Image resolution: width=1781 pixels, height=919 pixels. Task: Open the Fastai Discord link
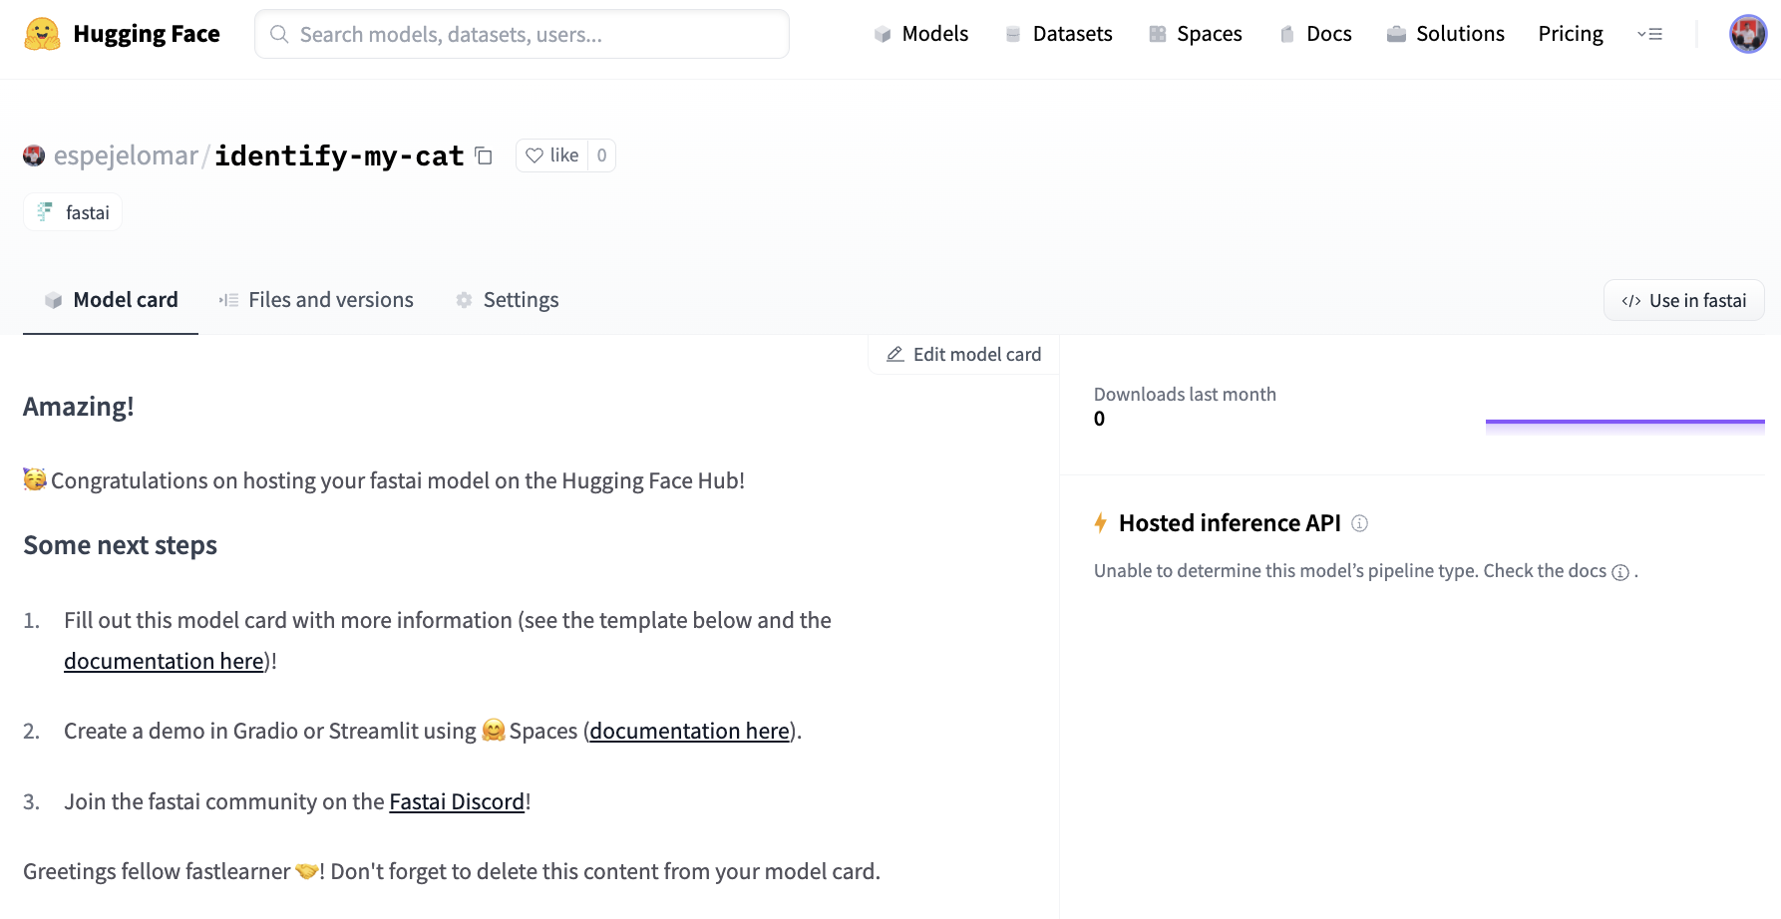tap(457, 801)
